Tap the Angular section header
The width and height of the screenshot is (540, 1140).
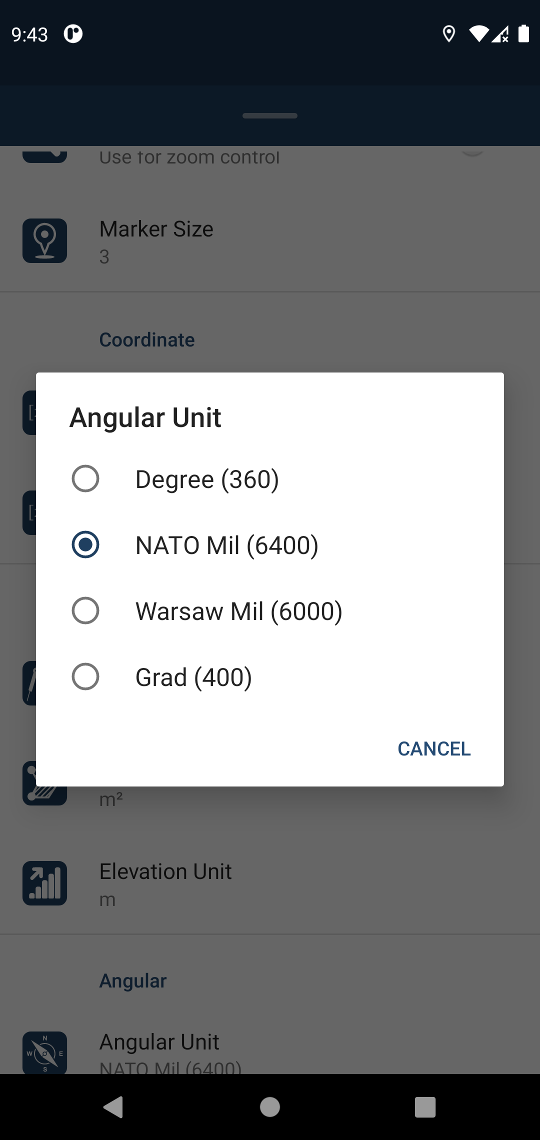[x=133, y=981]
